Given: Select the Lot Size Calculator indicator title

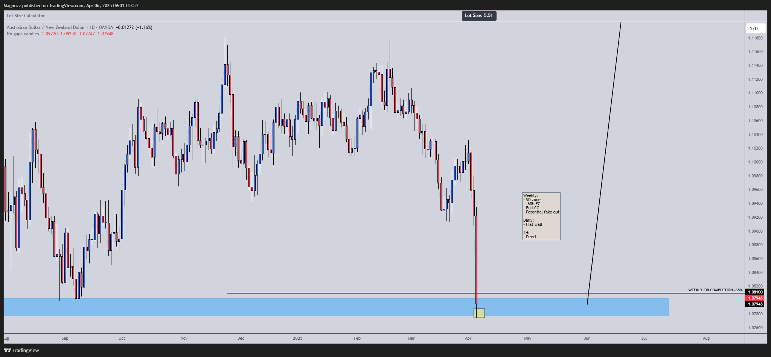Looking at the screenshot, I should (x=26, y=16).
